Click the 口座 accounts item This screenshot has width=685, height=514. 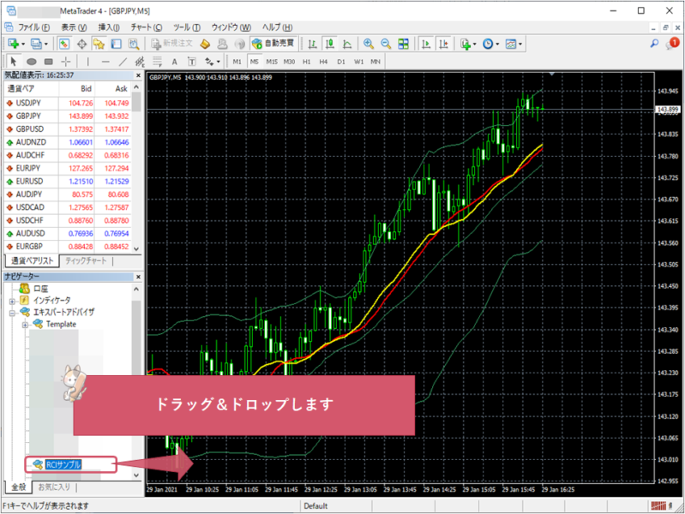pos(40,289)
